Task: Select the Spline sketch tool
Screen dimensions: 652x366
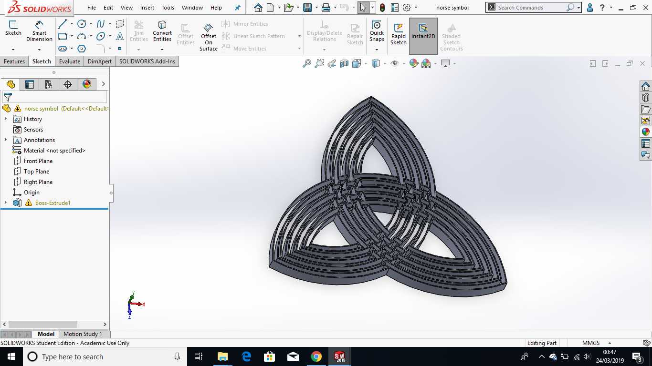Action: pos(101,24)
